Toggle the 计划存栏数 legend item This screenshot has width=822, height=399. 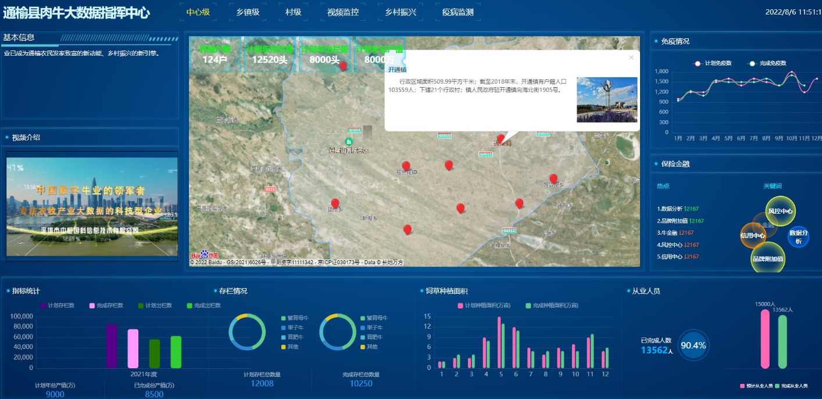pos(57,305)
